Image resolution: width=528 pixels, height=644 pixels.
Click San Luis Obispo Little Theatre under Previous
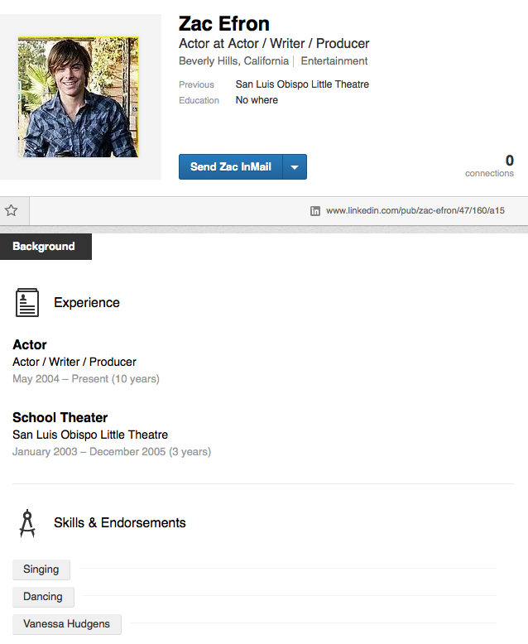pos(302,84)
